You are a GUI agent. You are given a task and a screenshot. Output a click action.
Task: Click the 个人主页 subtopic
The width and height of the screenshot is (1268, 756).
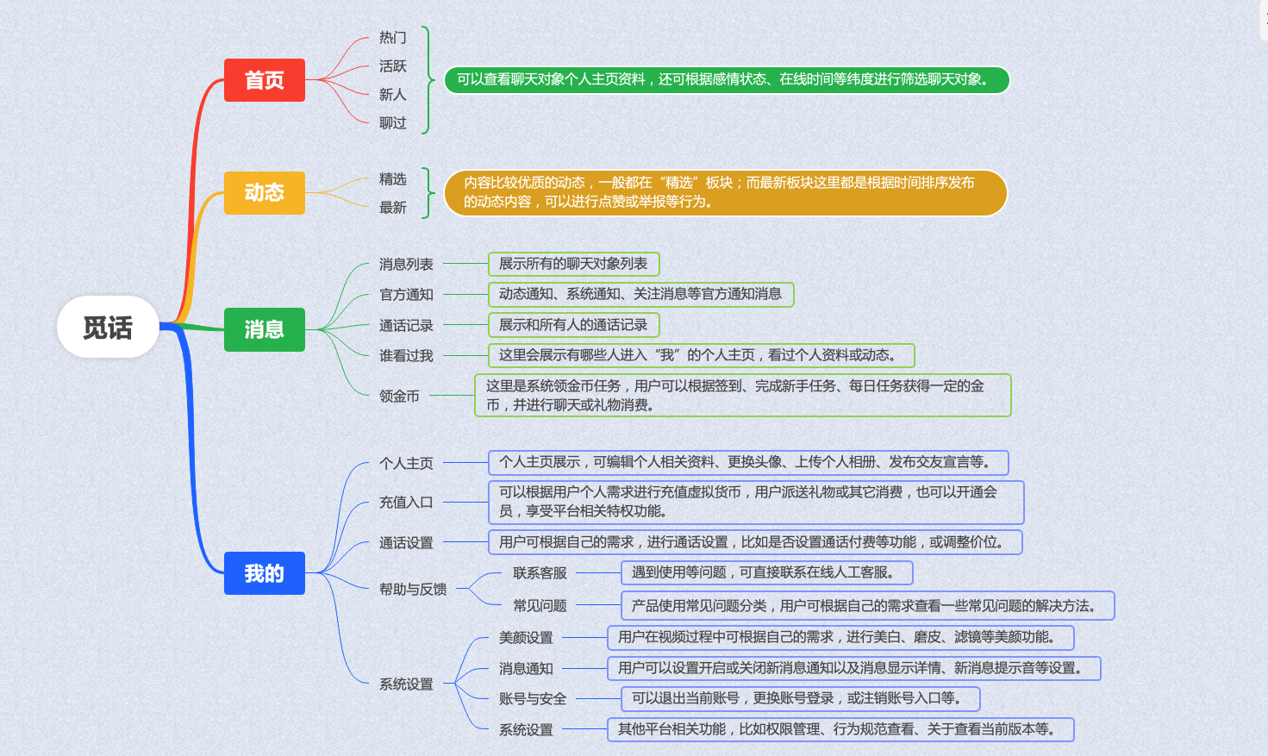[406, 464]
